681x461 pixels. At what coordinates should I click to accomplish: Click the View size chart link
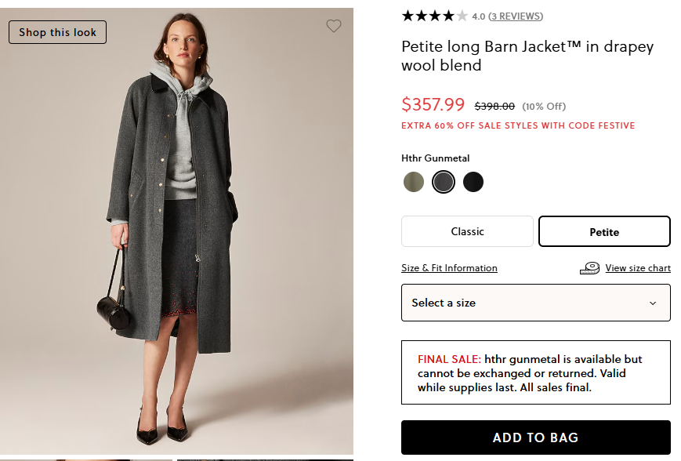coord(638,268)
